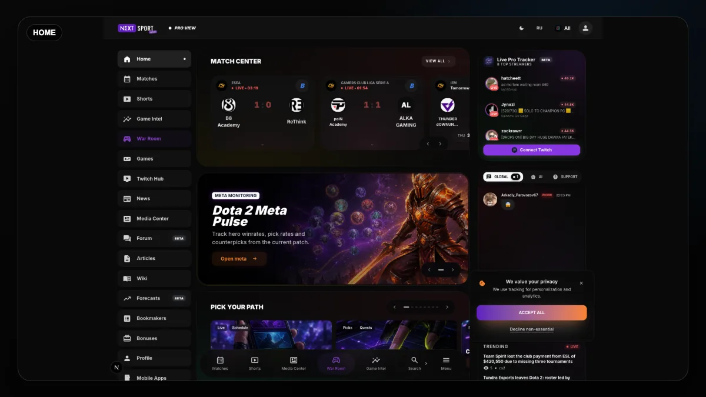
Task: Open Twitch Hub in the sidebar
Action: pos(154,179)
